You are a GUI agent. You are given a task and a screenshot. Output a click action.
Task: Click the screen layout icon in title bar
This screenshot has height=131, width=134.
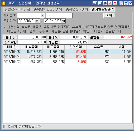coord(95,3)
